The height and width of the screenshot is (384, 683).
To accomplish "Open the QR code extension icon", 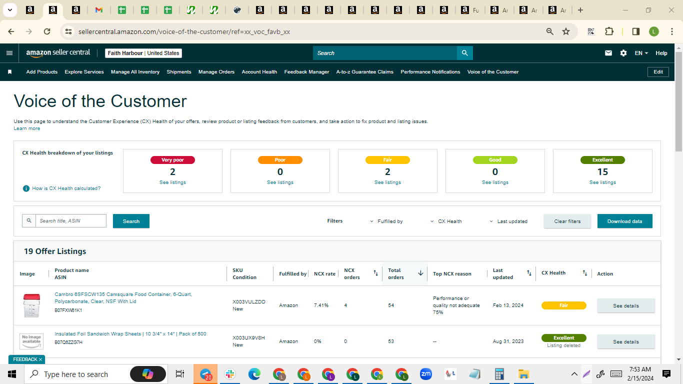I will tap(591, 31).
